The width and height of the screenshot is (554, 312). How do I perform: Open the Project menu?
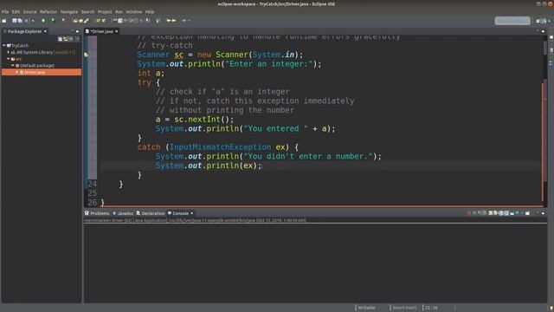pos(105,11)
